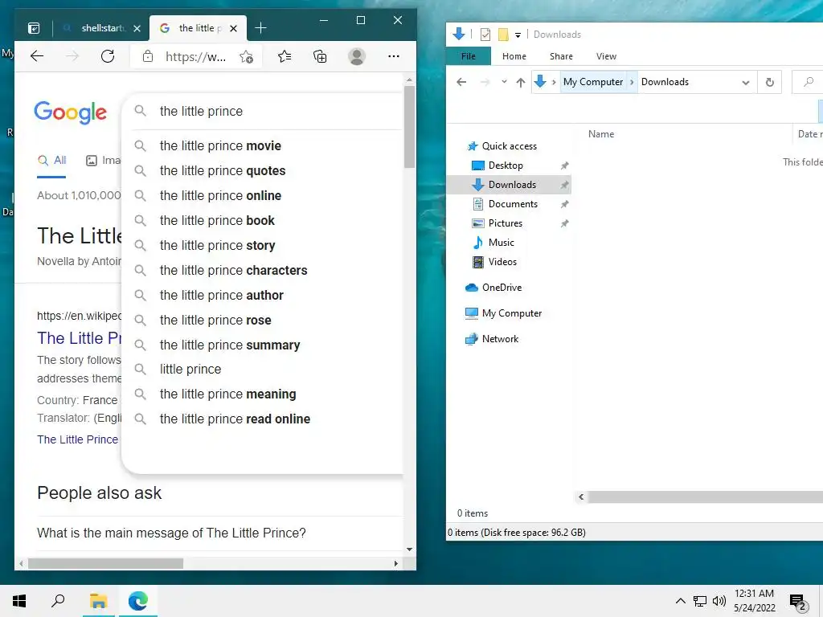Open a new tab in Edge
Screen dimensions: 823x617
[260, 28]
